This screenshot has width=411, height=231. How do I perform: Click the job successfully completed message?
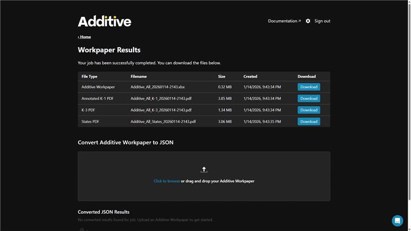coord(150,63)
